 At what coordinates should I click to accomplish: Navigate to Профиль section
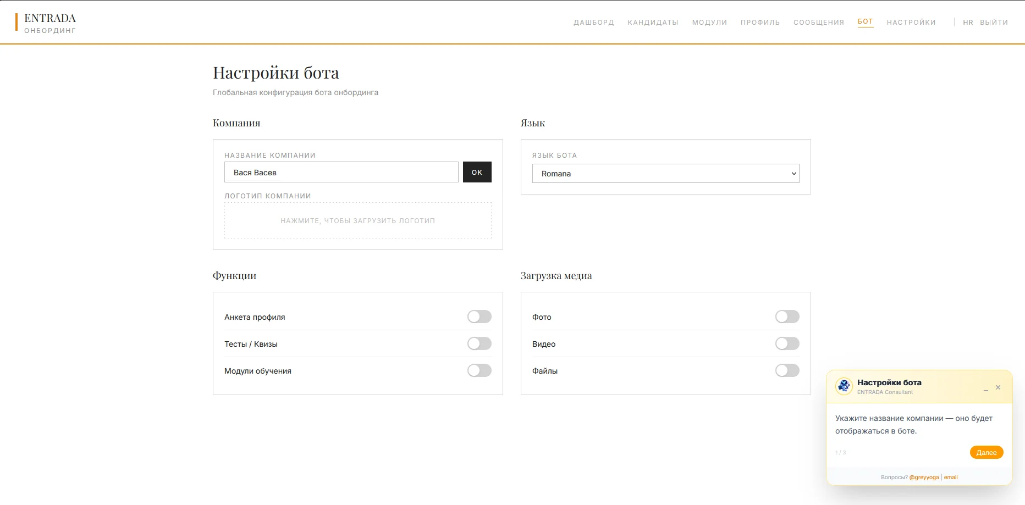[760, 23]
